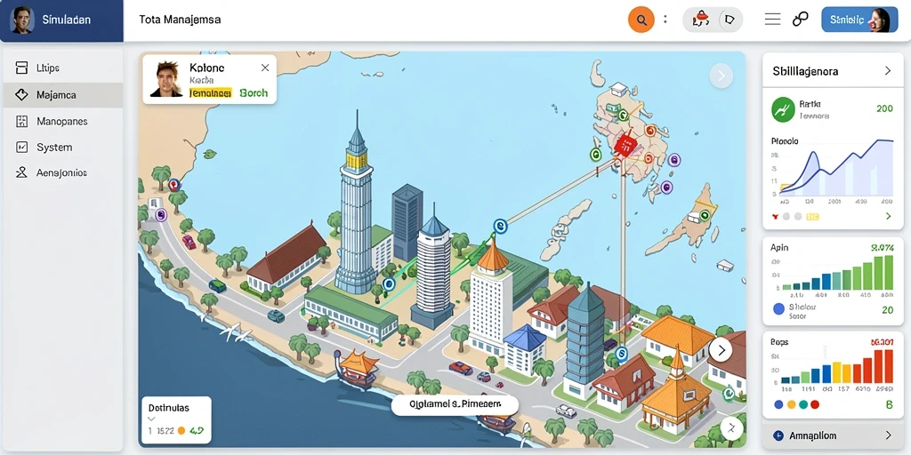911x455 pixels.
Task: Select the blue Shiolar legend dot
Action: pos(778,308)
